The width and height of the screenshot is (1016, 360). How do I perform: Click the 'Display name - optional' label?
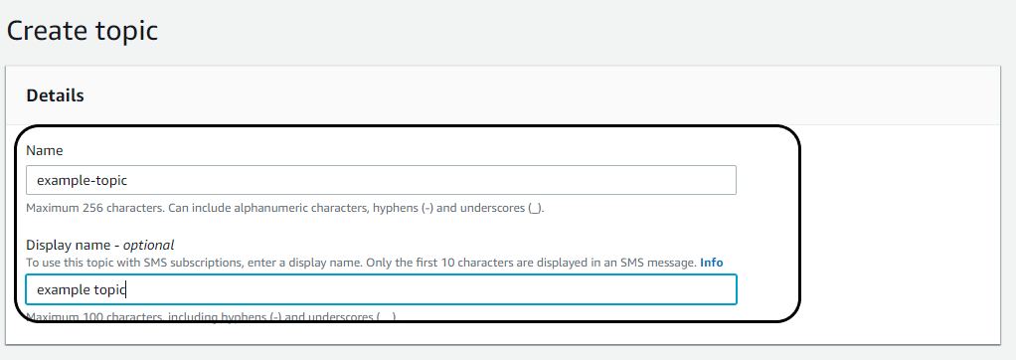pyautogui.click(x=99, y=246)
